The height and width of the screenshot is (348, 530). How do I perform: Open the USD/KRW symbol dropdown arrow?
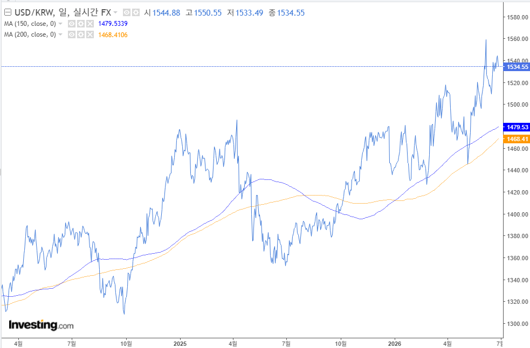pyautogui.click(x=115, y=13)
